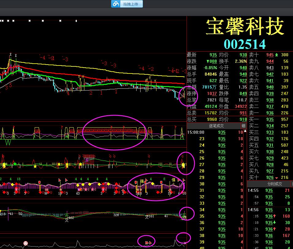The image size is (293, 249).
Task: Click the stock code 002514
Action: [x=245, y=44]
